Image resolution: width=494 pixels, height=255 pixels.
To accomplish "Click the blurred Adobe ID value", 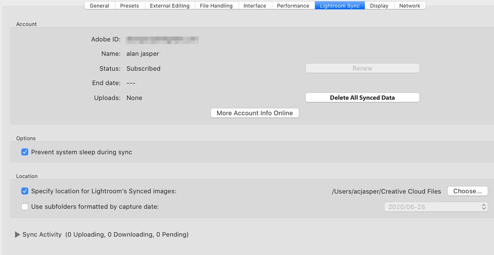I will (162, 40).
